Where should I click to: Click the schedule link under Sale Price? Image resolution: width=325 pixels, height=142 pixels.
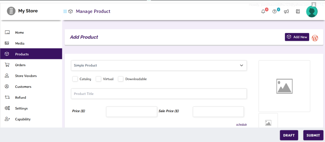241,125
